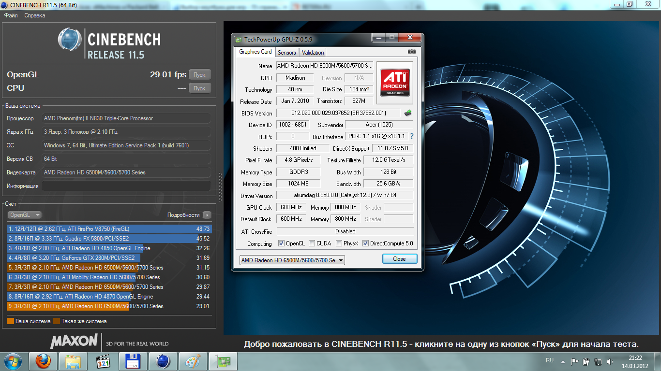This screenshot has width=661, height=371.
Task: Toggle the PhysX checkbox
Action: (x=339, y=243)
